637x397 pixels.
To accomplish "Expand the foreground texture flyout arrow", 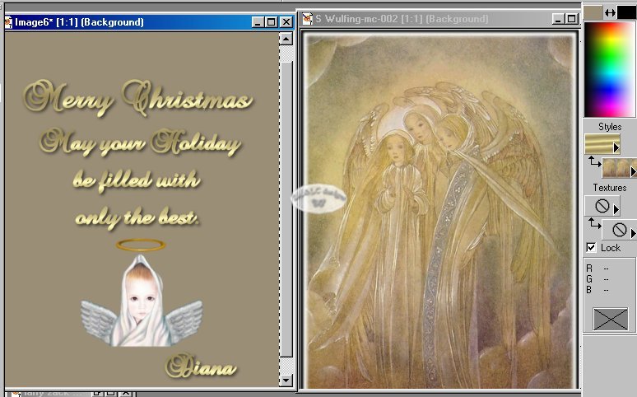I will click(616, 209).
